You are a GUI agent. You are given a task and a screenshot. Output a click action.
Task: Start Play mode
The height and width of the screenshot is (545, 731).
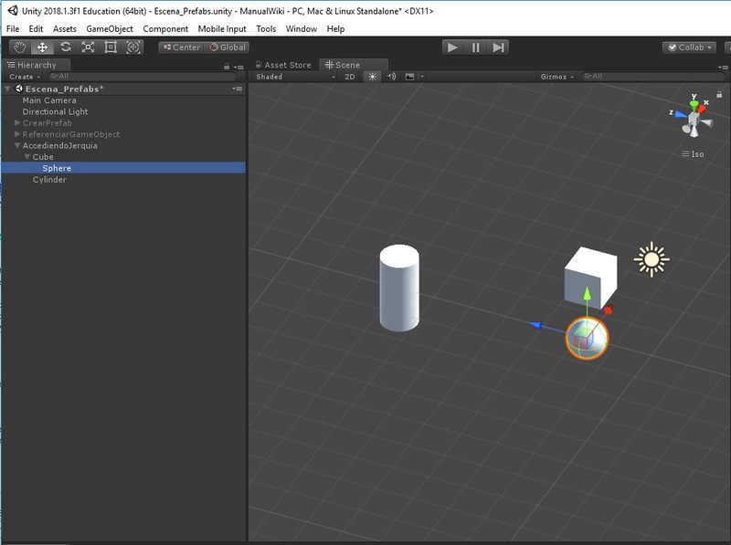point(452,47)
